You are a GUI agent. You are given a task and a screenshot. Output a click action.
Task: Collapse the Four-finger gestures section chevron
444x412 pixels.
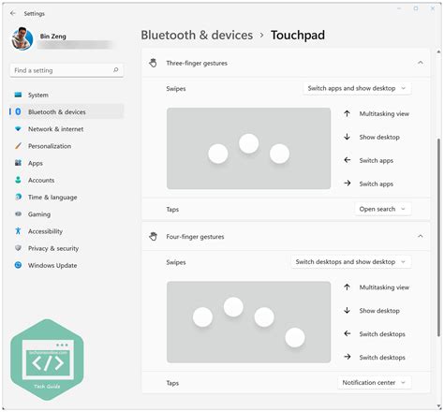[x=421, y=236]
